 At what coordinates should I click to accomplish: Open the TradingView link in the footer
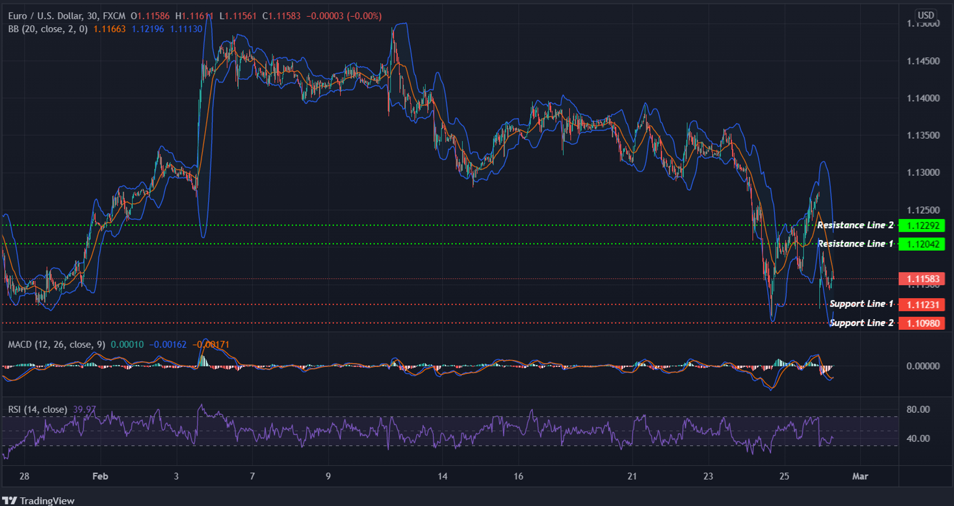46,500
